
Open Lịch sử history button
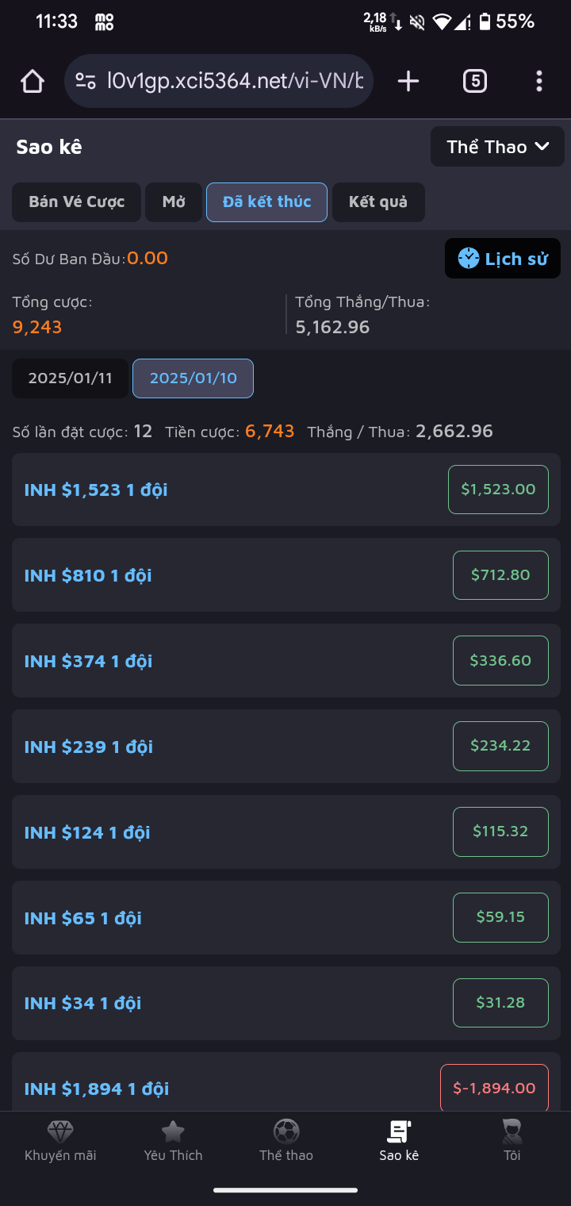click(503, 259)
